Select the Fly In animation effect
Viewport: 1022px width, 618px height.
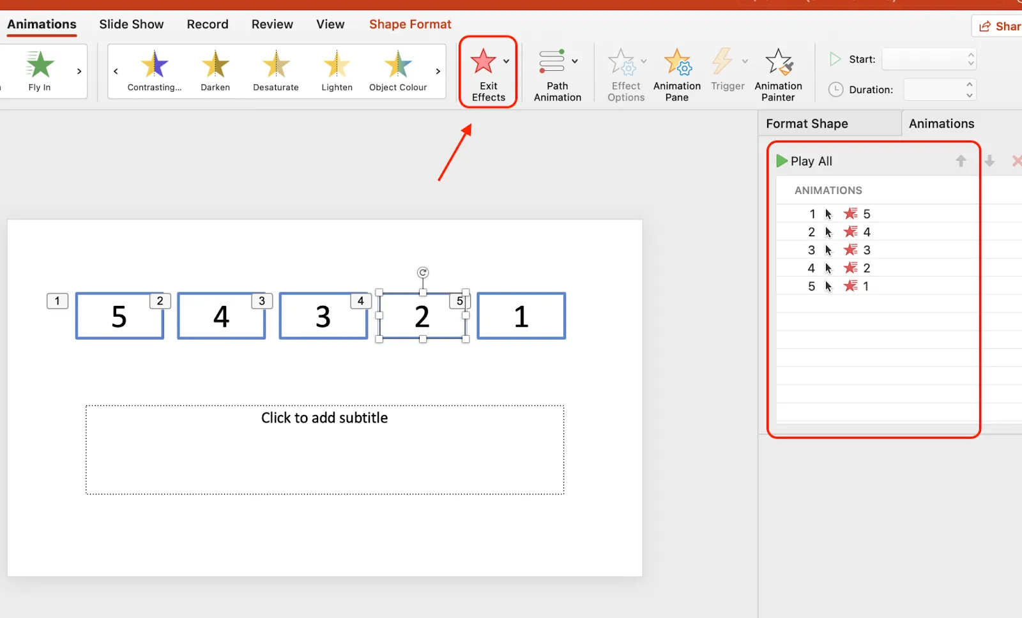click(x=40, y=71)
